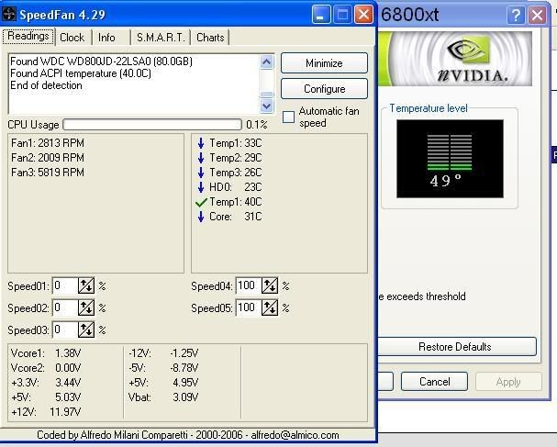The height and width of the screenshot is (447, 557).
Task: Select the Readings tab
Action: (28, 36)
